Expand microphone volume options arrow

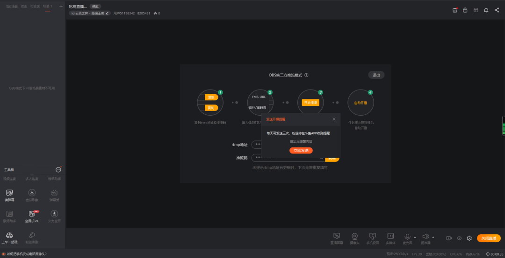415,237
